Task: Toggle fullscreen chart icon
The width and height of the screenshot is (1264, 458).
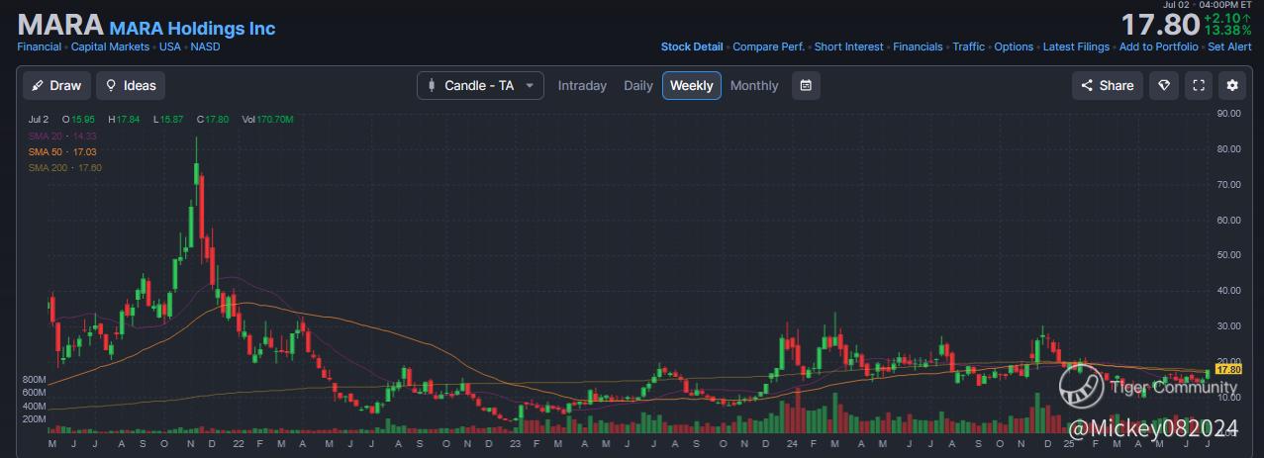Action: [x=1199, y=85]
